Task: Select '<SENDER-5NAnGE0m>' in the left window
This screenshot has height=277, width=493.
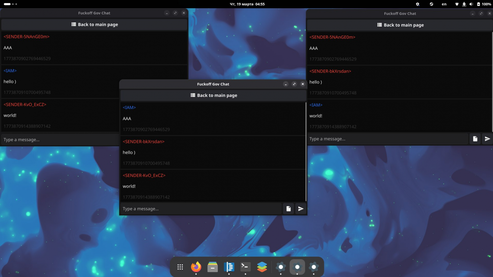Action: point(27,37)
